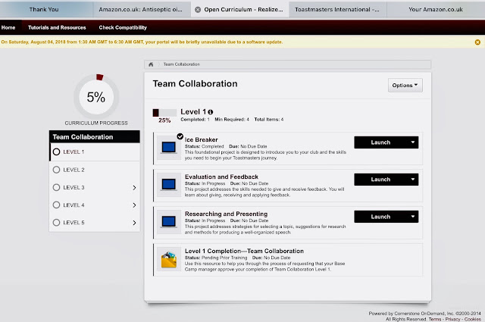
Task: Click the 'Min Required: 4' text
Action: (x=232, y=120)
